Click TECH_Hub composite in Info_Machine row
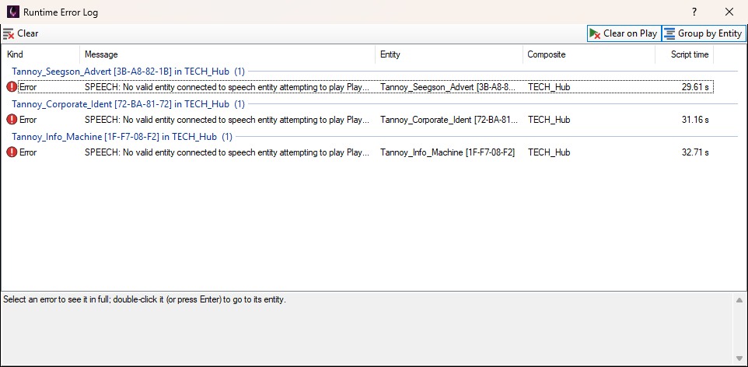748x367 pixels. click(549, 152)
